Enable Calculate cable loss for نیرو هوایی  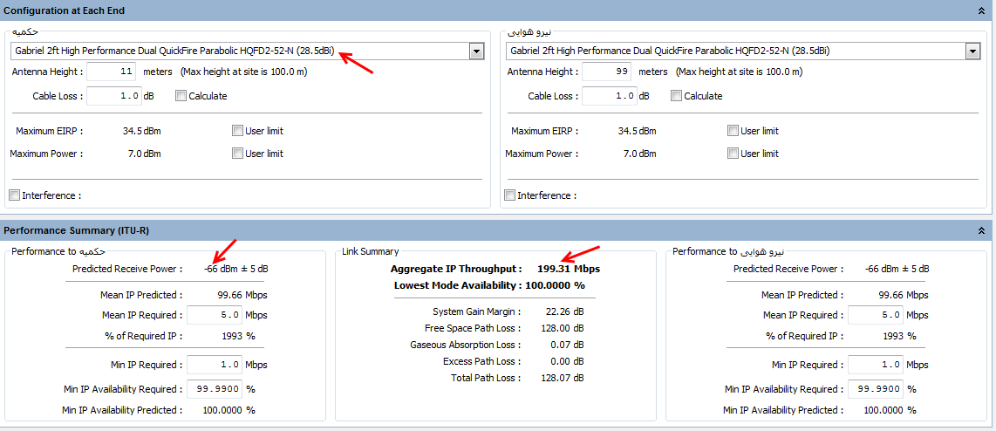[x=677, y=96]
